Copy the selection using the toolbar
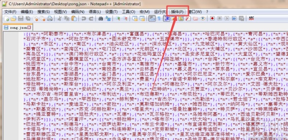 click(x=67, y=19)
